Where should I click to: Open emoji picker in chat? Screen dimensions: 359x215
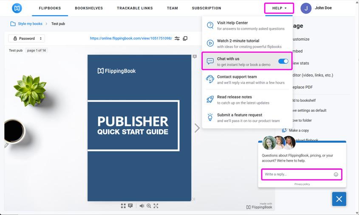[336, 174]
